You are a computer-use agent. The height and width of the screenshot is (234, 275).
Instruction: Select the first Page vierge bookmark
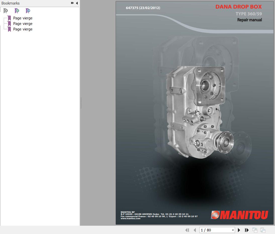[23, 18]
